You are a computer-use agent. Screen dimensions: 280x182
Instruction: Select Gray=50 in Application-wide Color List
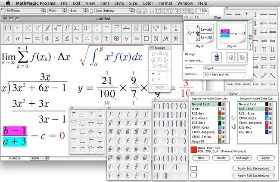pos(208,141)
